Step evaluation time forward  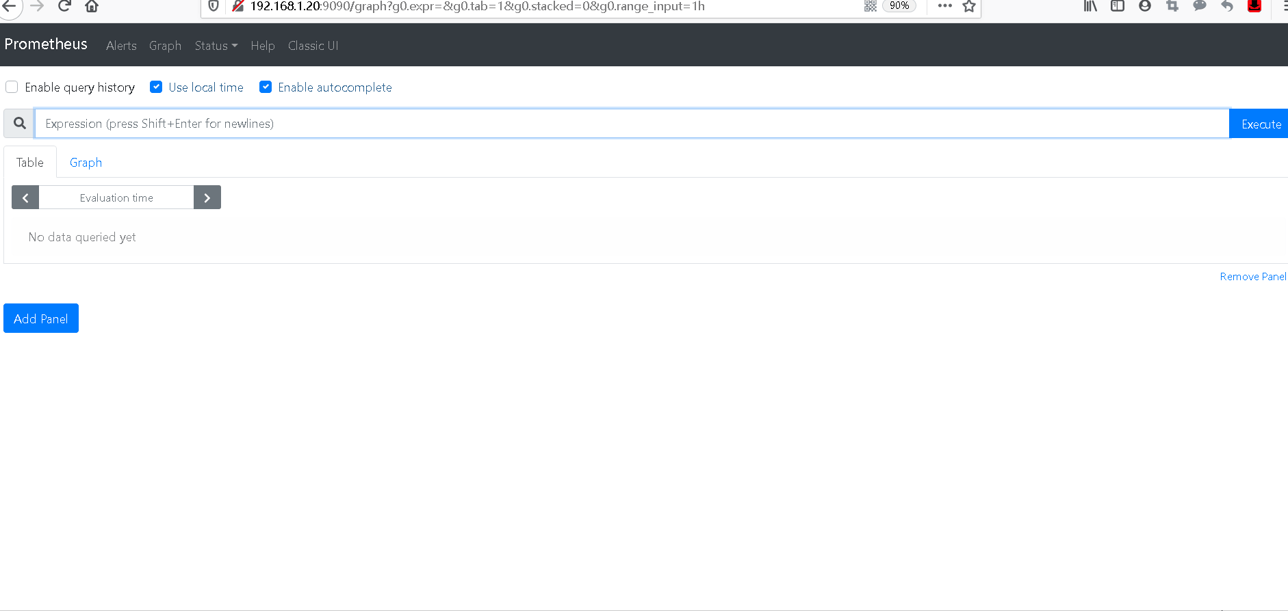(207, 198)
